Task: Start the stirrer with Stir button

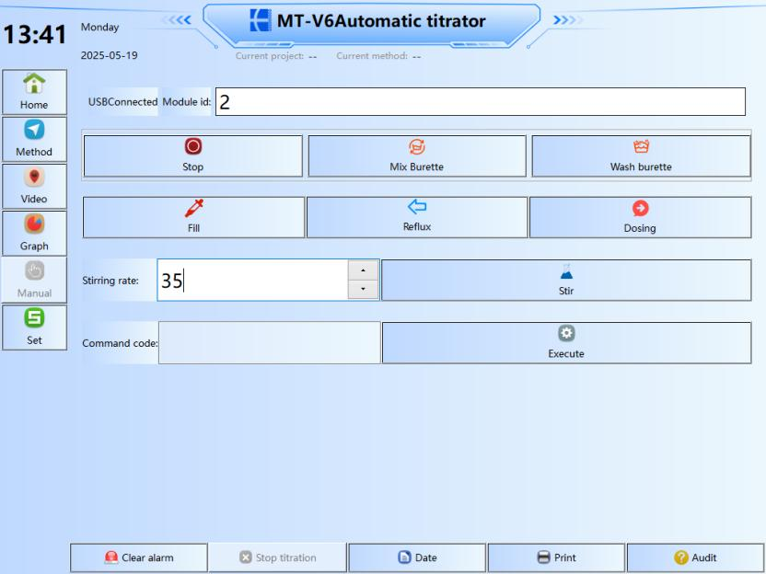Action: tap(566, 280)
